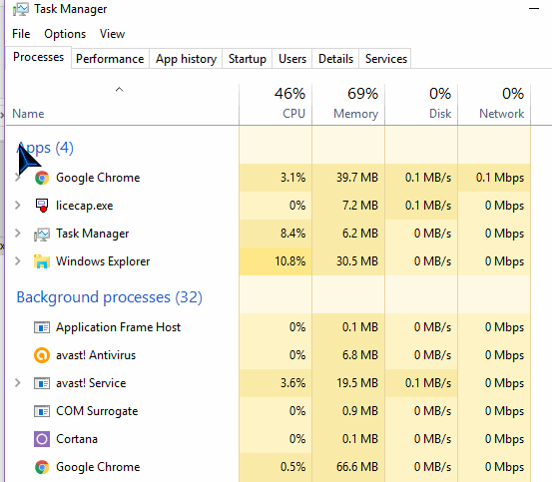Expand the avast! Service process group

point(18,383)
